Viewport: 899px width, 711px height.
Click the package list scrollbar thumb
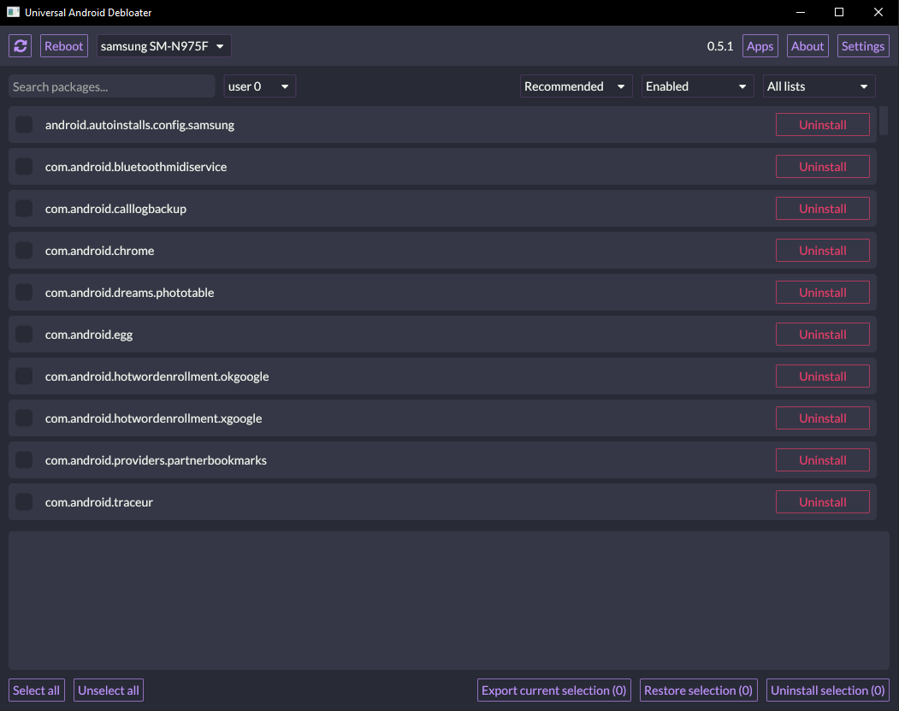coord(884,121)
